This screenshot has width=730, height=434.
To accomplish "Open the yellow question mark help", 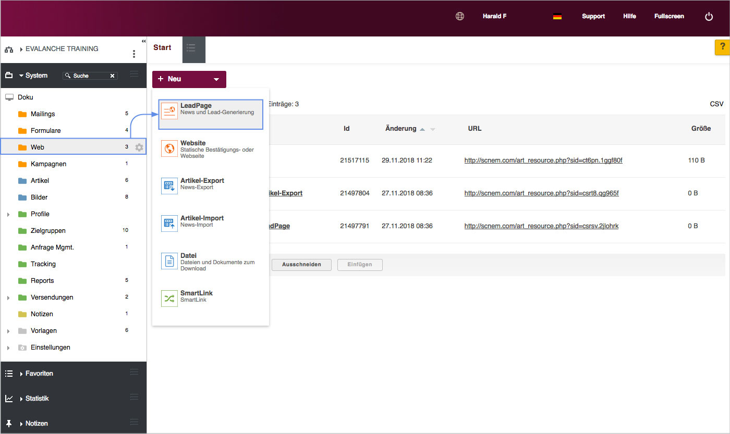I will point(722,47).
